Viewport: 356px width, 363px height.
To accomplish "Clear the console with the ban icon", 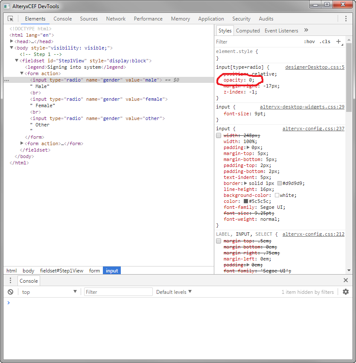I will 10,292.
